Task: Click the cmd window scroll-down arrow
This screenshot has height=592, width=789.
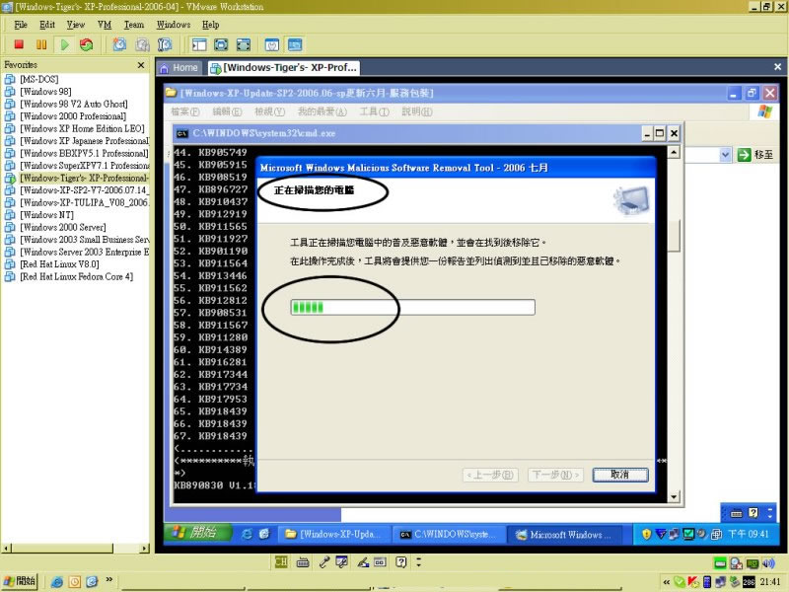Action: (x=674, y=497)
